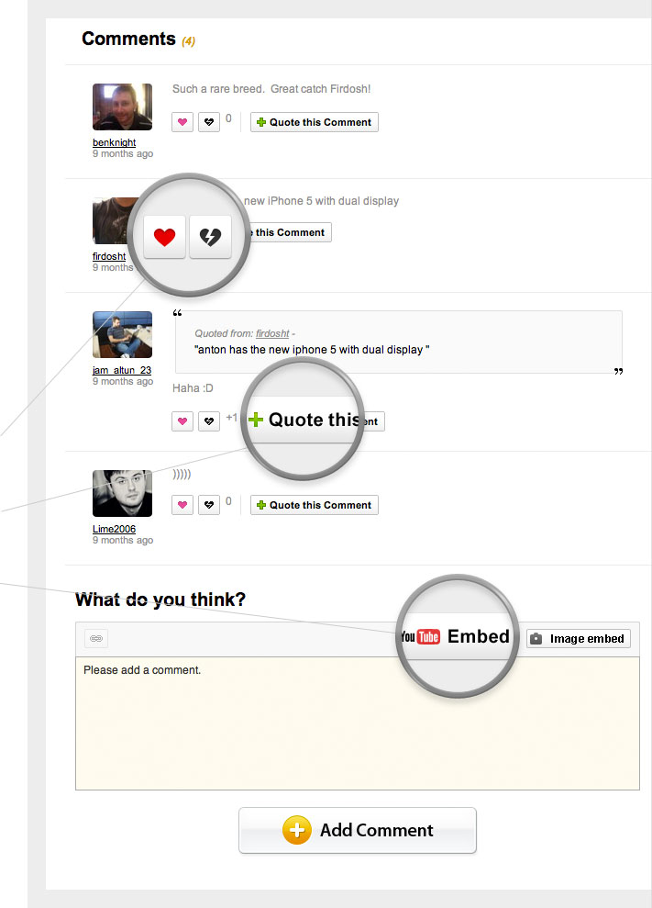
Task: Open jam_altun_23 username link
Action: tap(122, 371)
